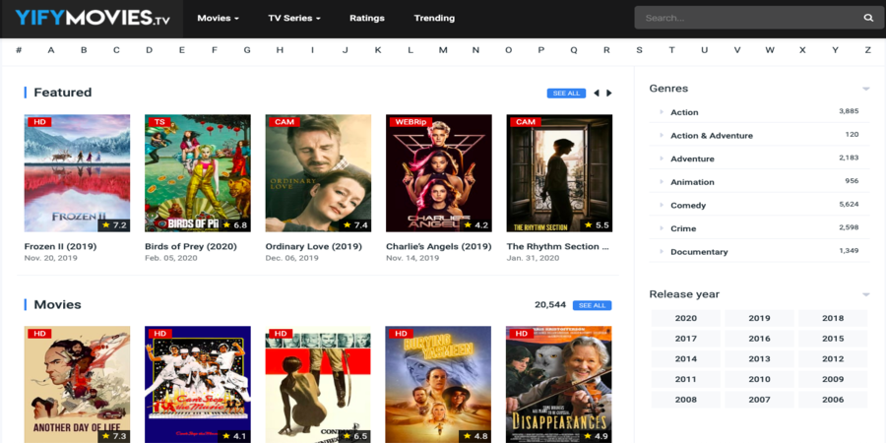Choose release year 2014
Screen dimensions: 886x443
[x=685, y=358]
